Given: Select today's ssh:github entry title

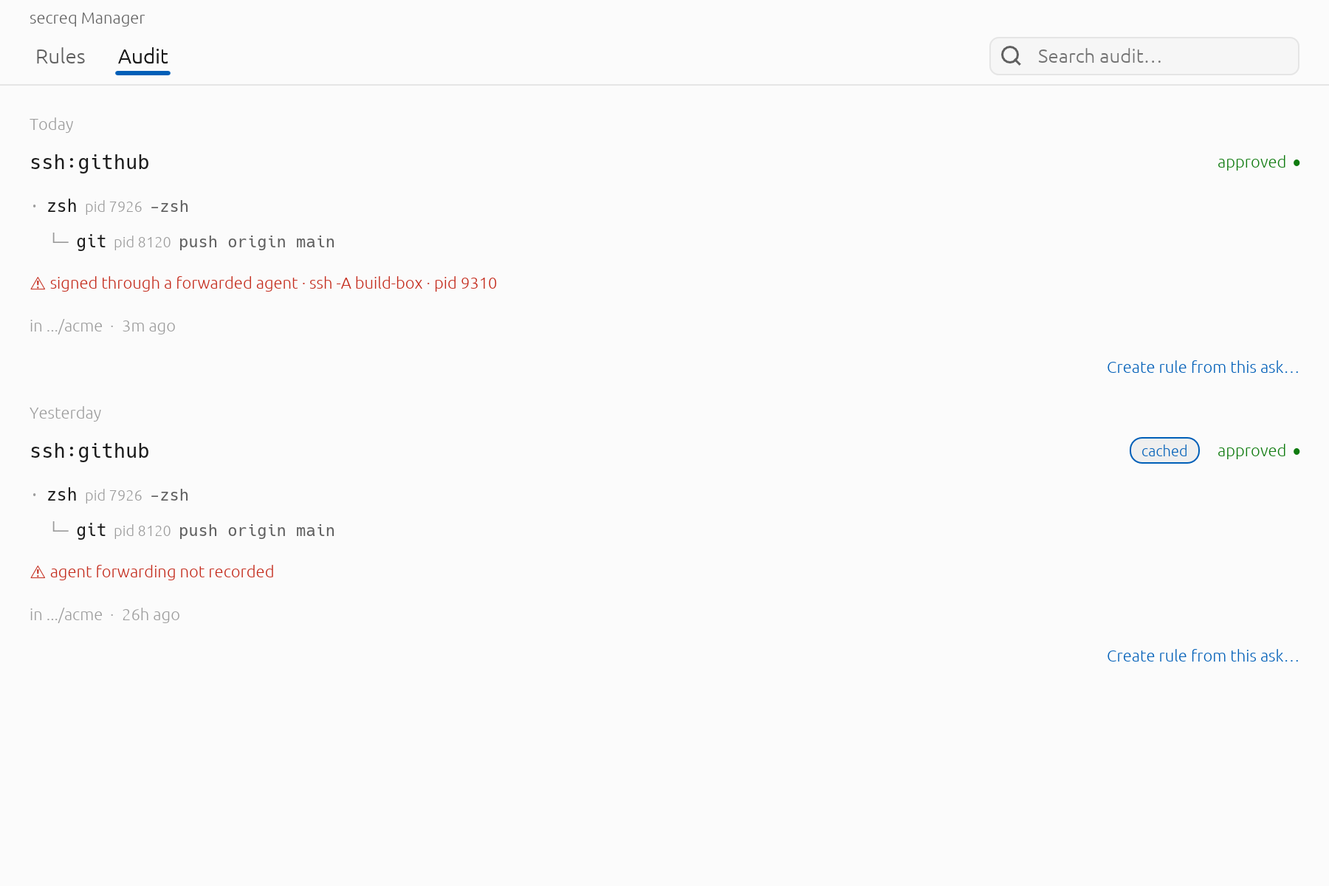Looking at the screenshot, I should click(x=89, y=162).
